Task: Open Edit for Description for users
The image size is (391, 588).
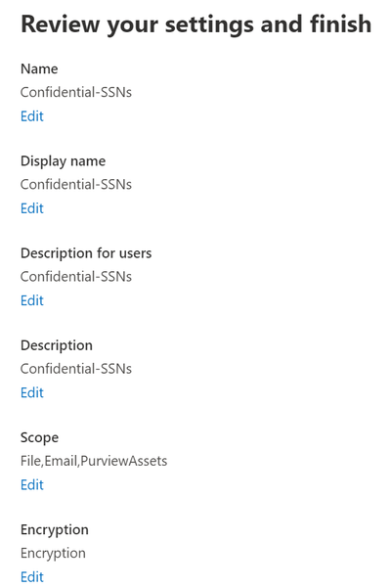Action: [x=32, y=300]
